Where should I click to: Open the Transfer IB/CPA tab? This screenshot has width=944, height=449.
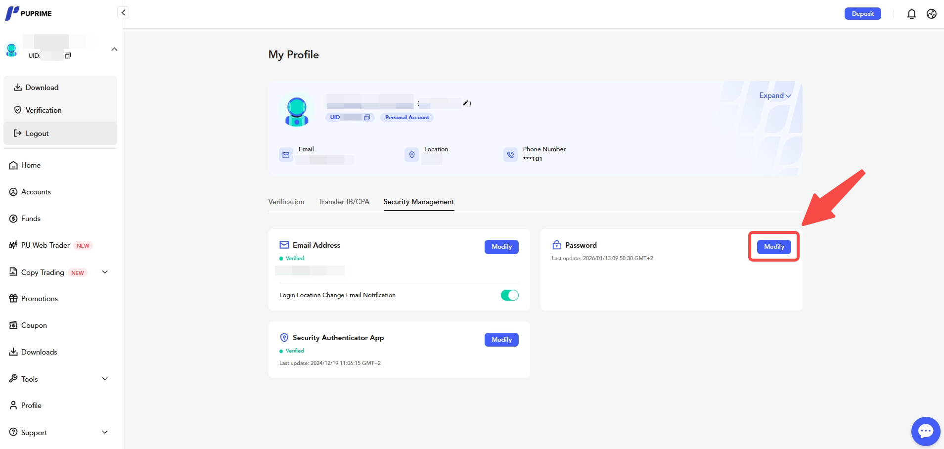(x=344, y=202)
